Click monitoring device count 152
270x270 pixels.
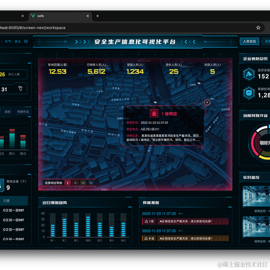[264, 76]
